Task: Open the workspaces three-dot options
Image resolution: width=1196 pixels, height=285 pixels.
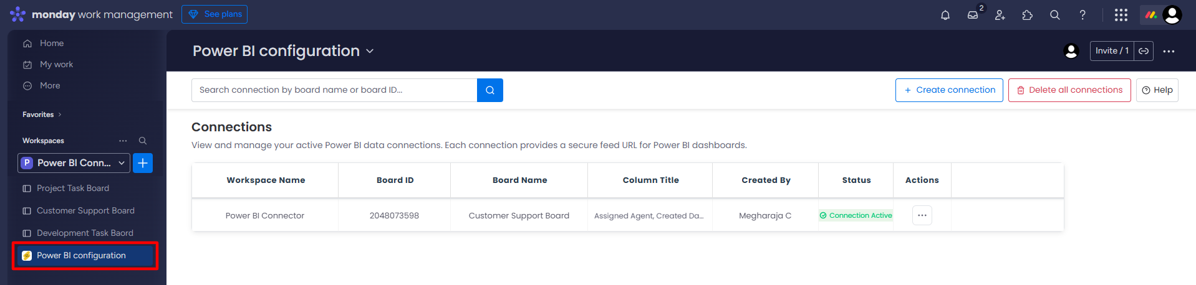Action: 123,141
